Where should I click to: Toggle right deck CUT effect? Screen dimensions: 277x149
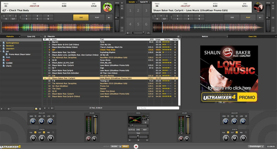pyautogui.click(x=237, y=133)
